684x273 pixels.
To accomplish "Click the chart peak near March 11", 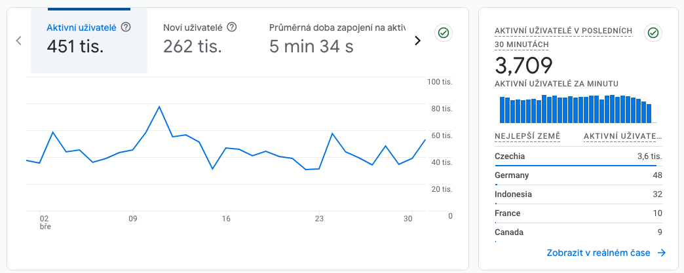I will 159,107.
